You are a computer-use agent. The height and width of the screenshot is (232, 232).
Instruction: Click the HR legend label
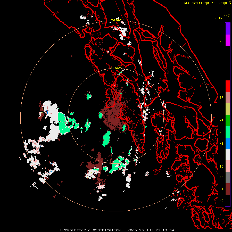[x=221, y=121]
